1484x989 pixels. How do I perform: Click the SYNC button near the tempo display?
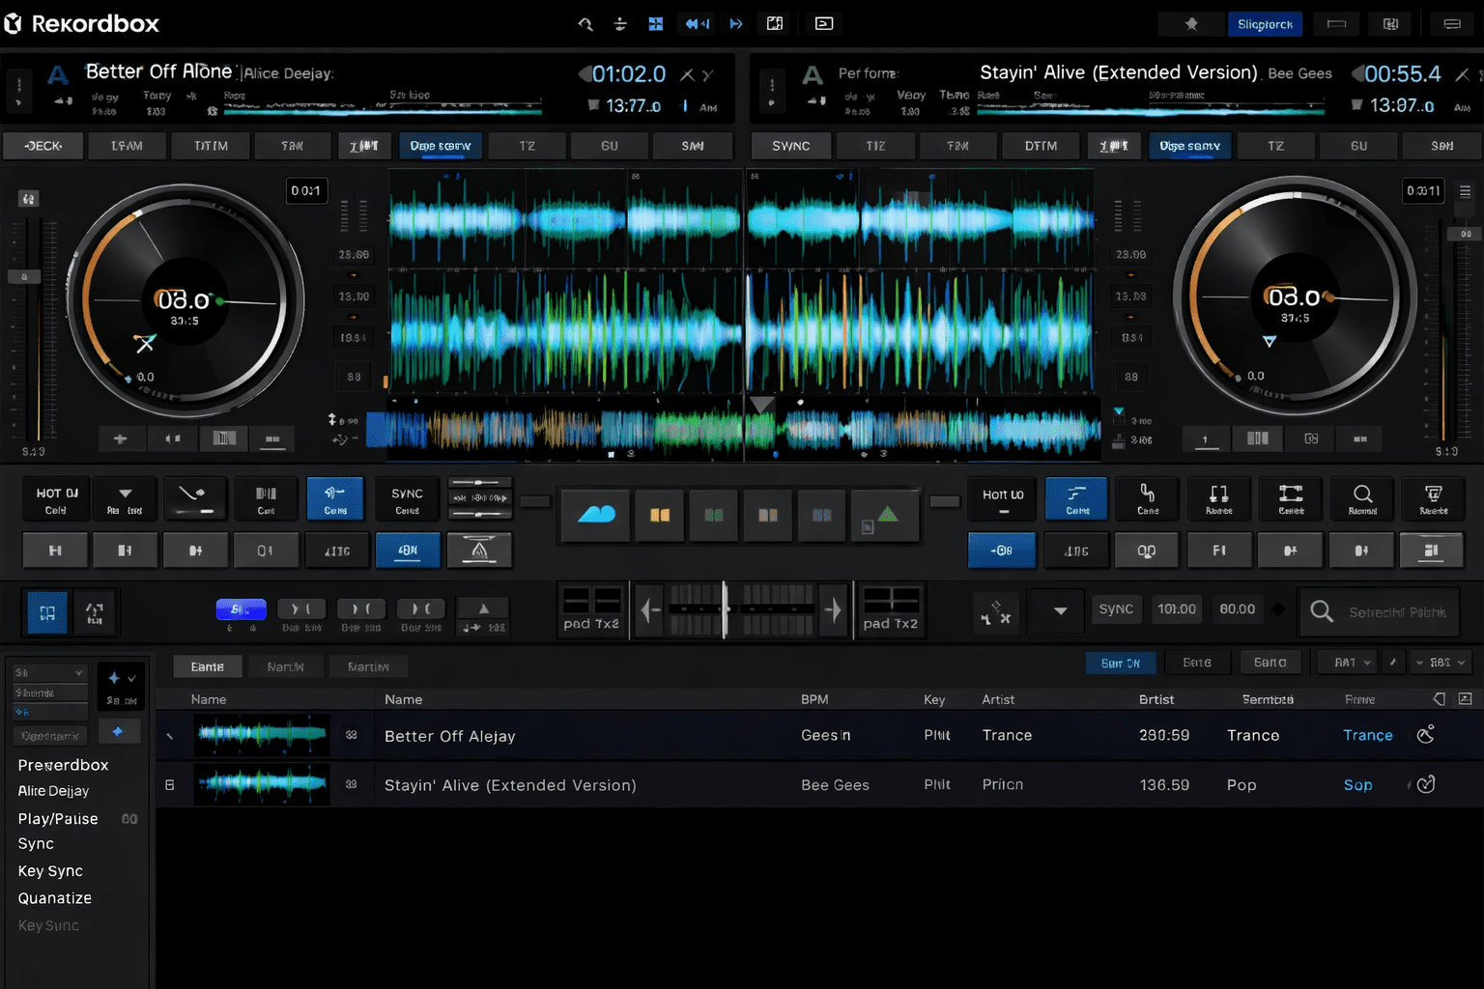point(1116,609)
